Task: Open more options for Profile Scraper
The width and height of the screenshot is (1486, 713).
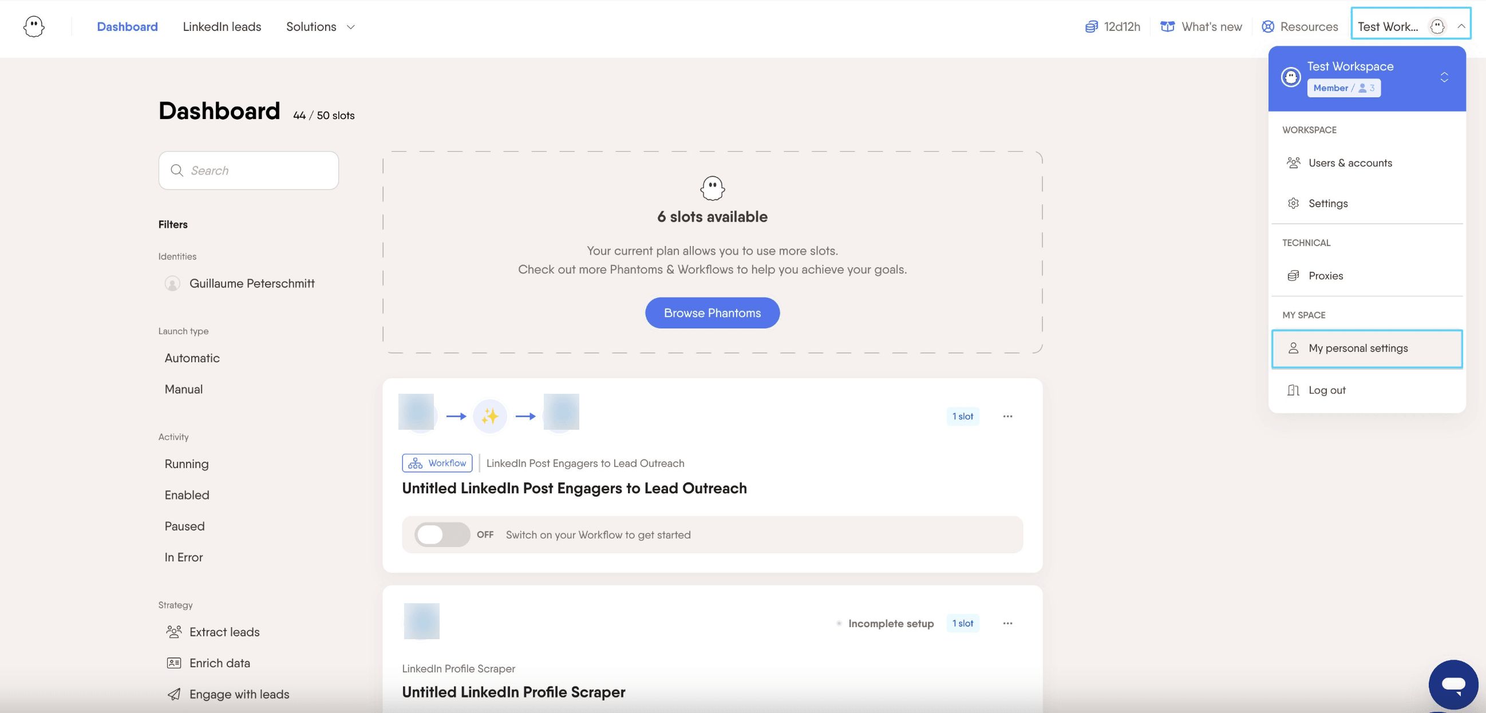Action: tap(1007, 623)
